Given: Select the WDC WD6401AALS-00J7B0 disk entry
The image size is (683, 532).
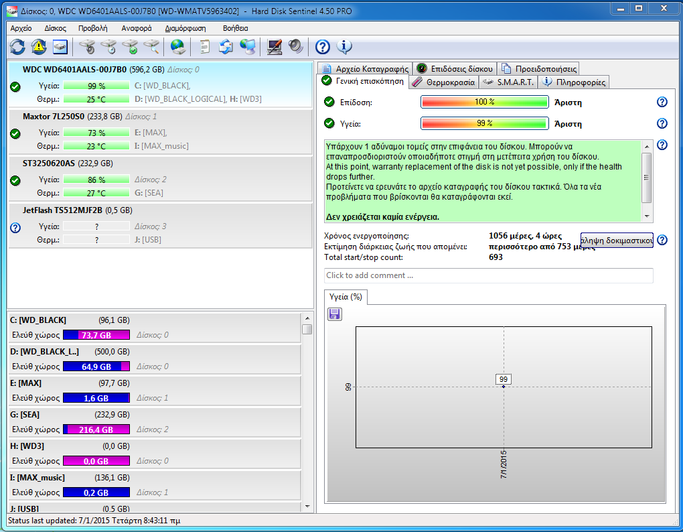Looking at the screenshot, I should [x=160, y=84].
